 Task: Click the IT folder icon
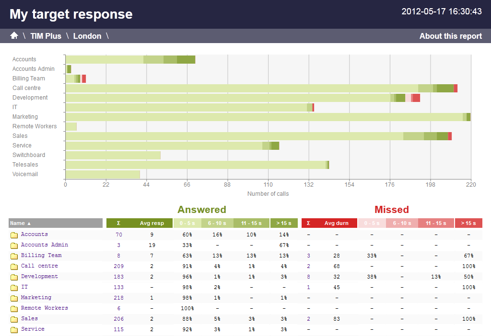pos(14,288)
